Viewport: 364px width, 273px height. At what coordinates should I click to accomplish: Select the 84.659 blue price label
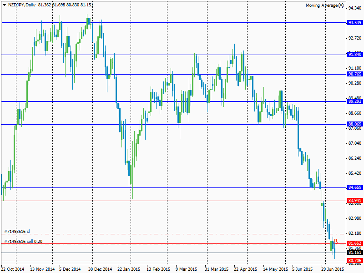(355, 187)
